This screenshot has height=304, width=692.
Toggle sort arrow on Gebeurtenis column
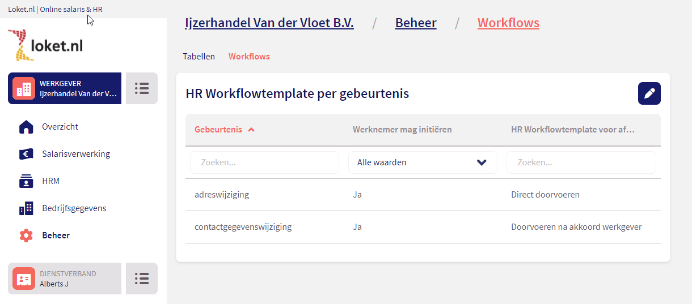coord(251,130)
